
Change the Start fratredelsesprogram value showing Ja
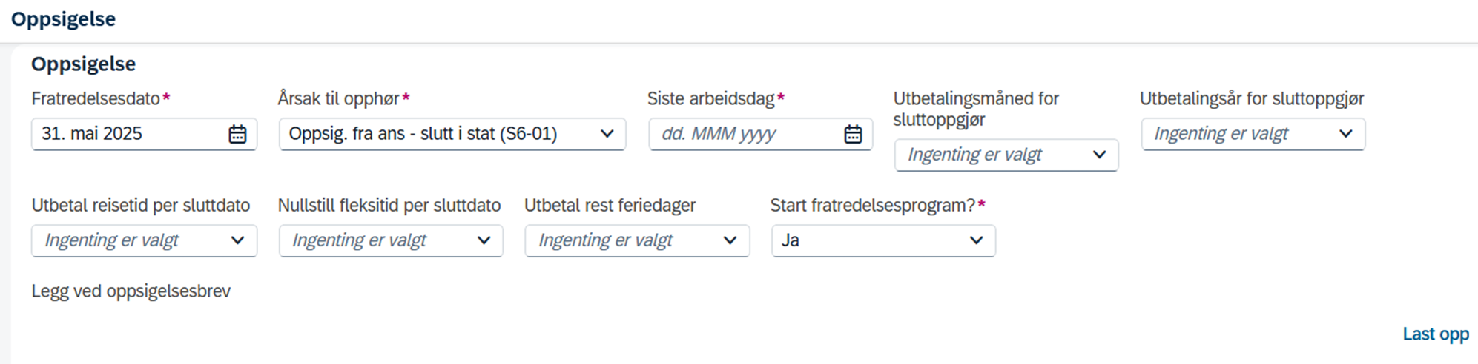(883, 240)
